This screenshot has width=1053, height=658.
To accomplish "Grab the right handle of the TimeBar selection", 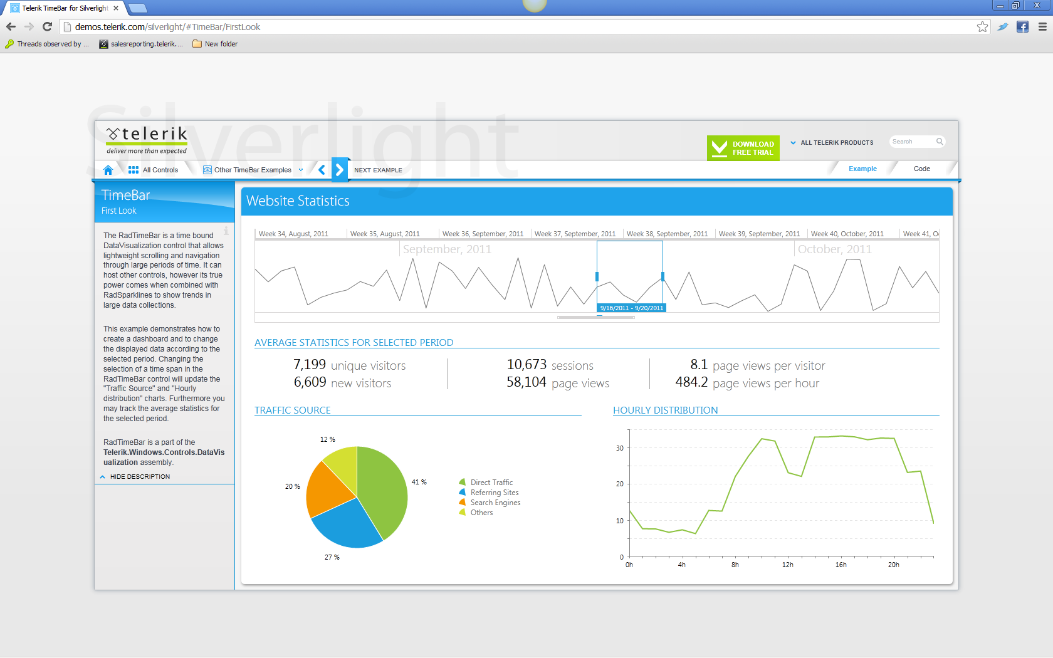I will coord(663,276).
